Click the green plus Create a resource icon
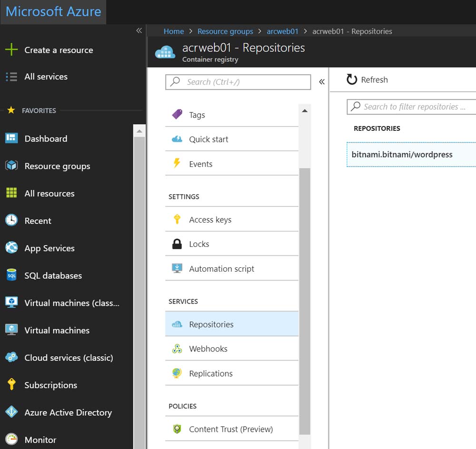Image resolution: width=476 pixels, height=449 pixels. (x=11, y=50)
